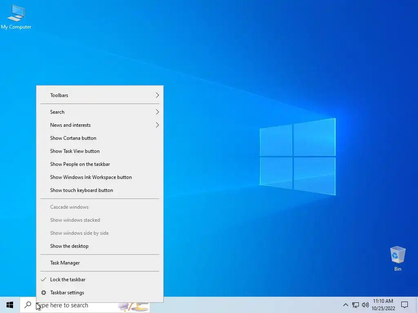Expand News and interests submenu arrow
This screenshot has height=313, width=418.
tap(157, 125)
